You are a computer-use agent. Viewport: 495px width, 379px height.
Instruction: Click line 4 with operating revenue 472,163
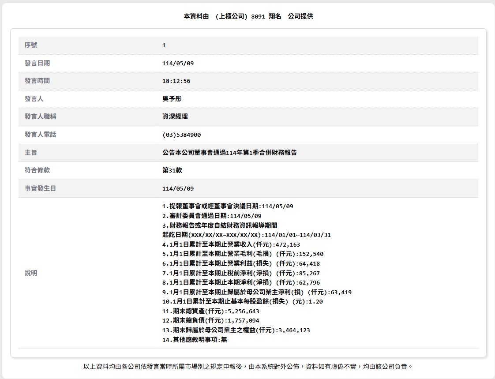[231, 244]
